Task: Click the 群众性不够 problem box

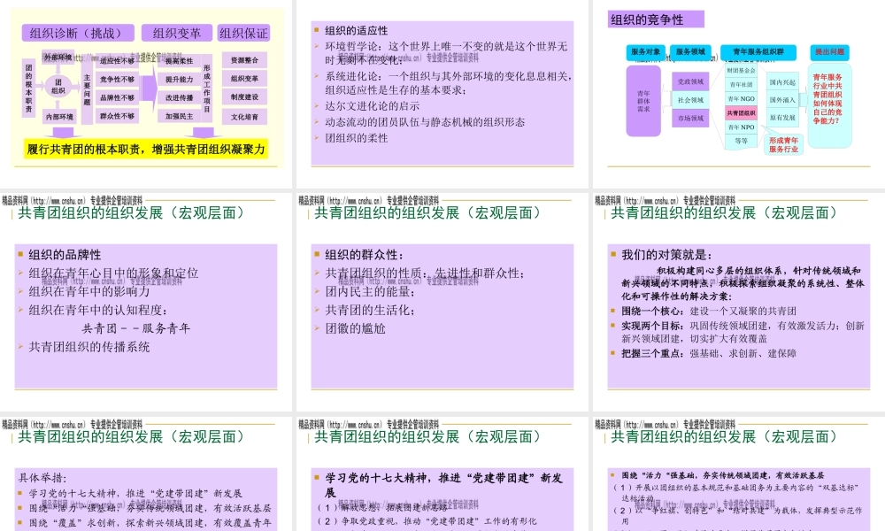Action: coord(117,116)
